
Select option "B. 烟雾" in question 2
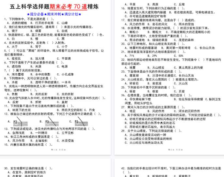pos(36,31)
